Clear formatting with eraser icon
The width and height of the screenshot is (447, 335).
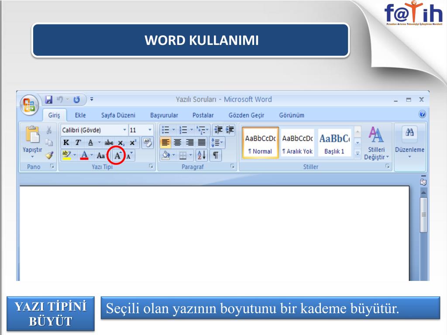[148, 143]
